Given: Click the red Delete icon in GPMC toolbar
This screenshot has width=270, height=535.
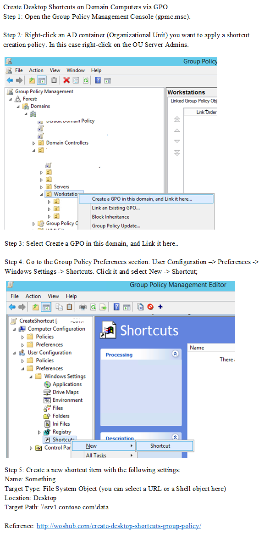Looking at the screenshot, I should pos(66,80).
